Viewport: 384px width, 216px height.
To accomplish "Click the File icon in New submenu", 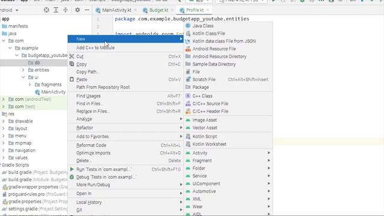I will coord(188,72).
